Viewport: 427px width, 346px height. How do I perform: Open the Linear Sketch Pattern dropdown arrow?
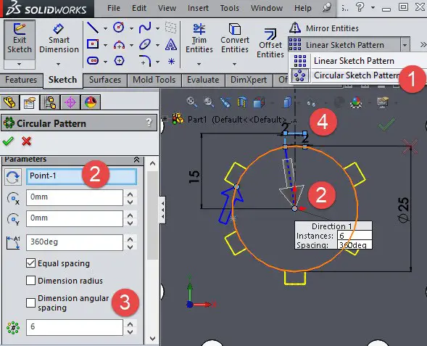[x=405, y=45]
